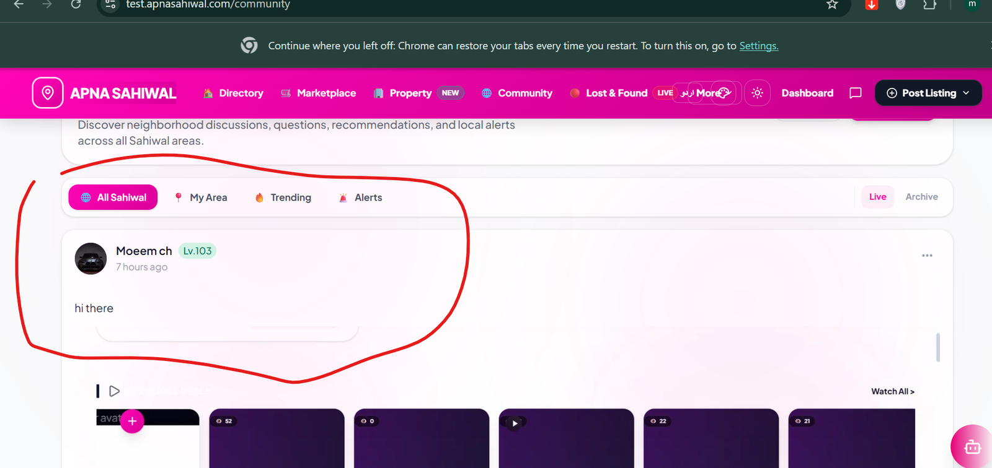Go back to the previous page
This screenshot has height=468, width=992.
pos(19,5)
